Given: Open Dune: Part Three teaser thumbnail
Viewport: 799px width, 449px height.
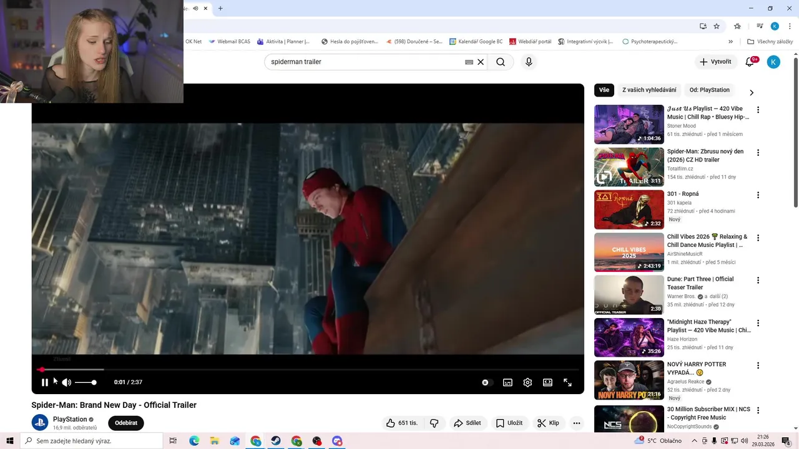Looking at the screenshot, I should coord(629,295).
